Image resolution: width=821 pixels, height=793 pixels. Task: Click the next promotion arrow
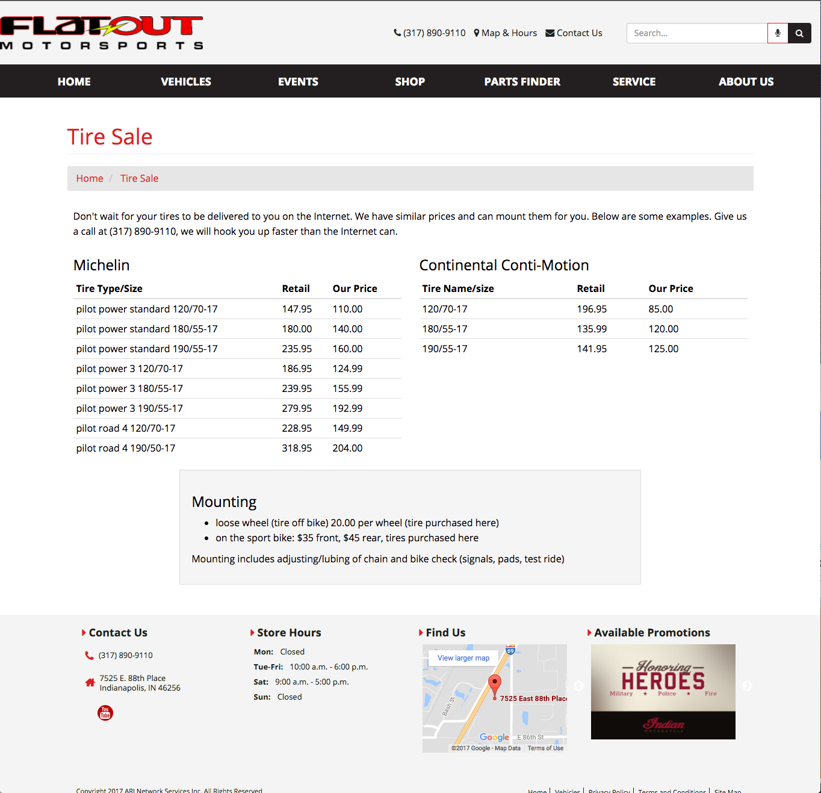coord(747,686)
